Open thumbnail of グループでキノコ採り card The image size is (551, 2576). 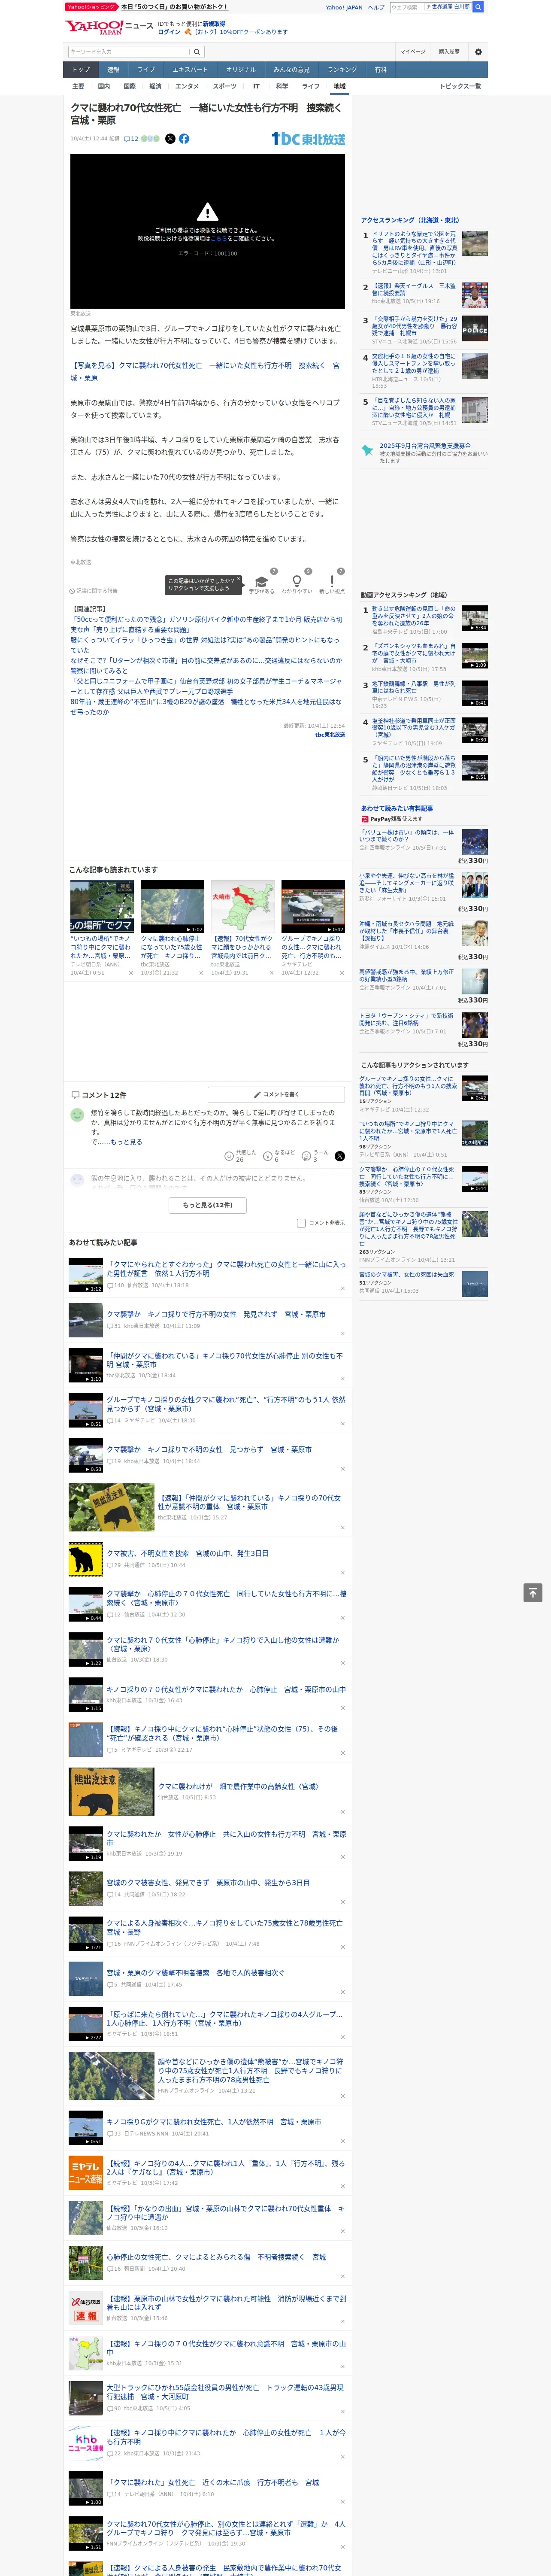[x=313, y=907]
